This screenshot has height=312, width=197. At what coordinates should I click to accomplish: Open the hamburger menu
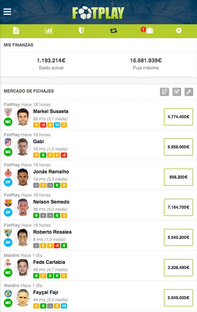coord(7,12)
